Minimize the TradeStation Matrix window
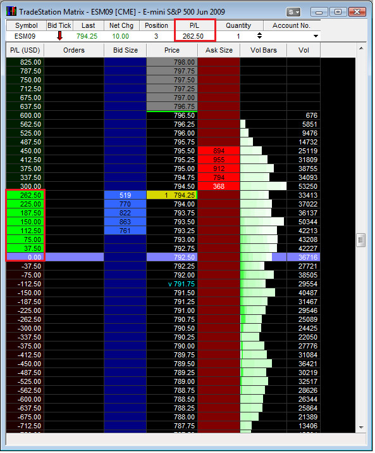 pyautogui.click(x=319, y=12)
